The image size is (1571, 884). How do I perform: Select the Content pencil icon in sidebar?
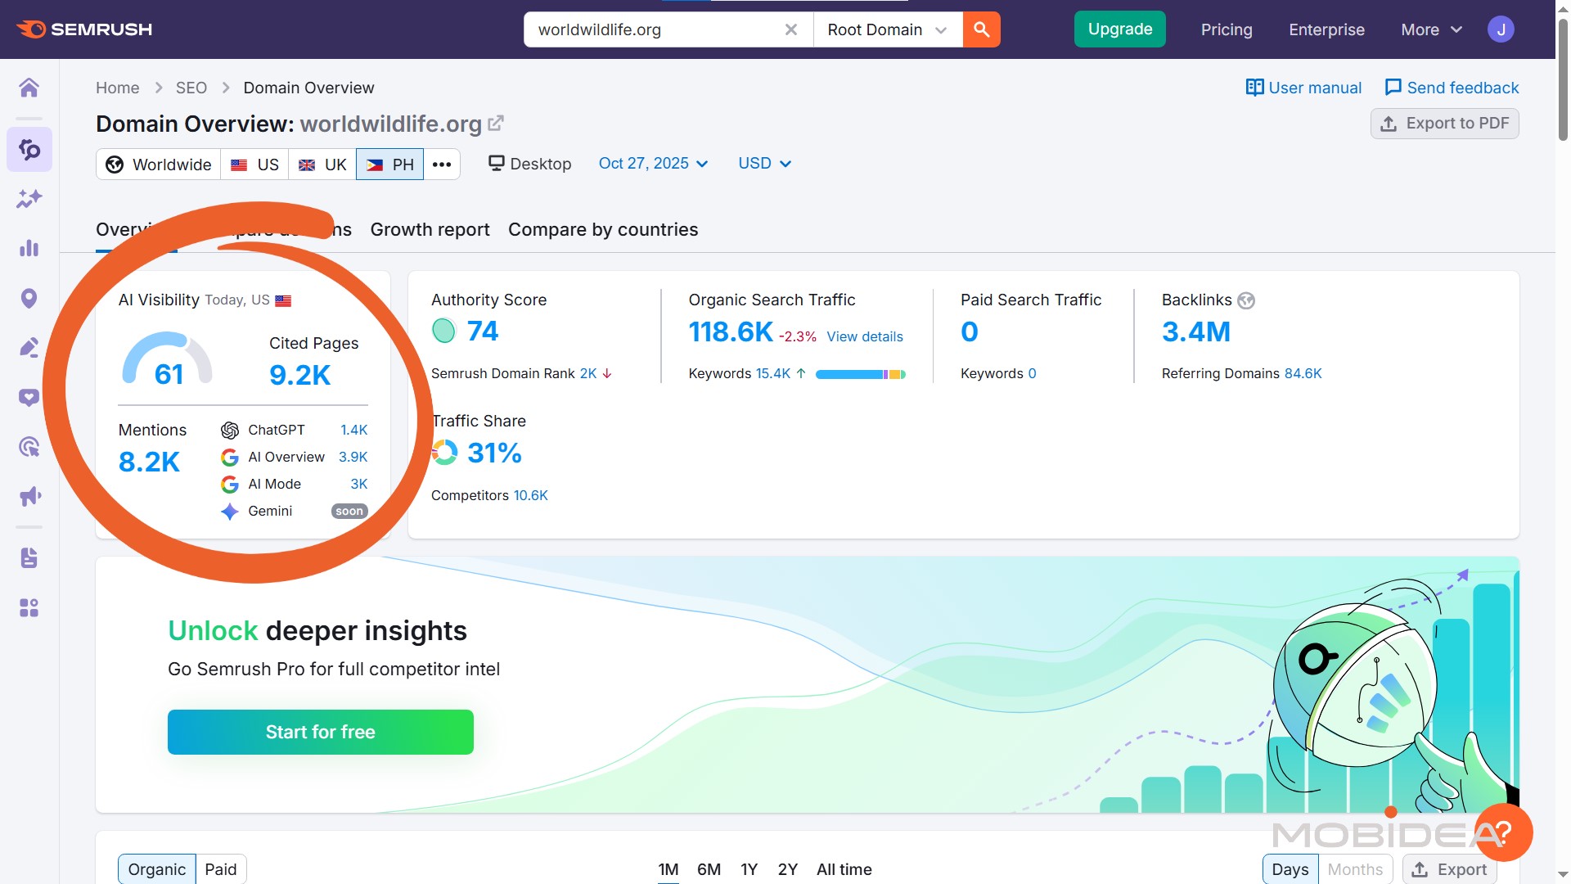tap(29, 347)
